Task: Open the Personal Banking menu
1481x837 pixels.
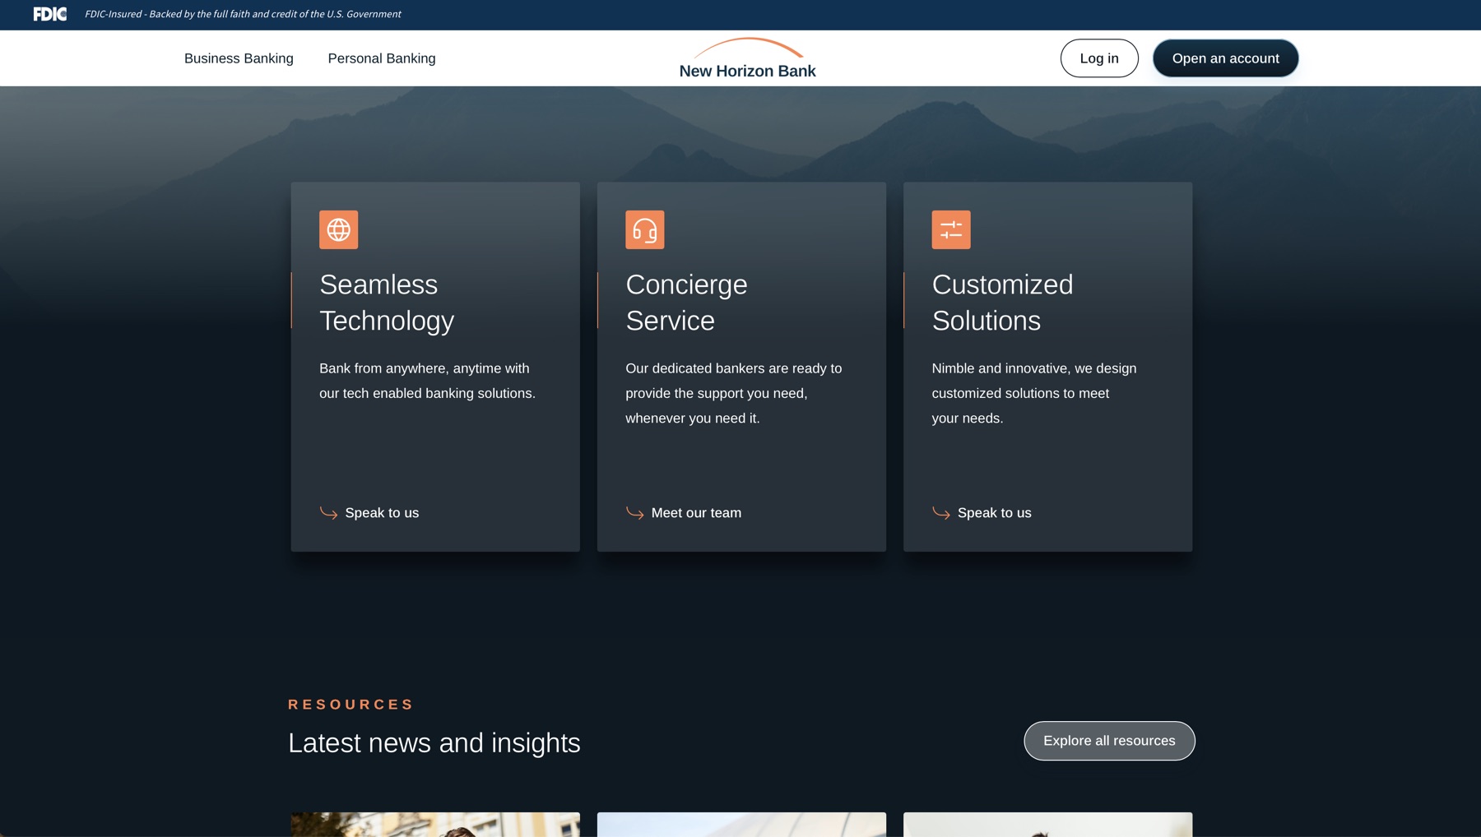Action: point(382,58)
